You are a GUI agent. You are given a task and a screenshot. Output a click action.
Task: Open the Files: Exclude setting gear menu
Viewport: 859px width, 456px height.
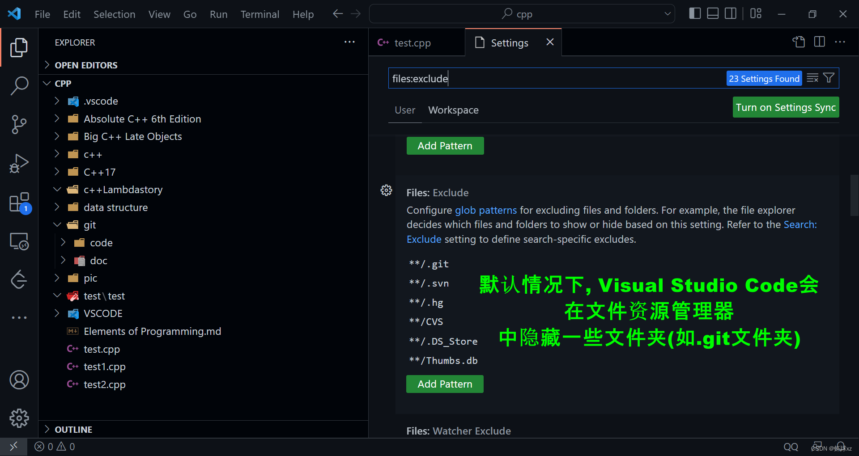(386, 190)
